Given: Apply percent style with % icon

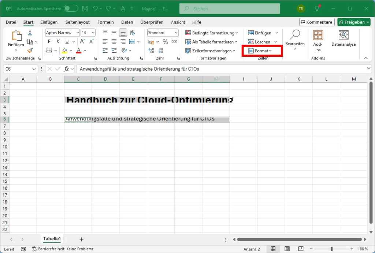Looking at the screenshot, I should (x=165, y=42).
